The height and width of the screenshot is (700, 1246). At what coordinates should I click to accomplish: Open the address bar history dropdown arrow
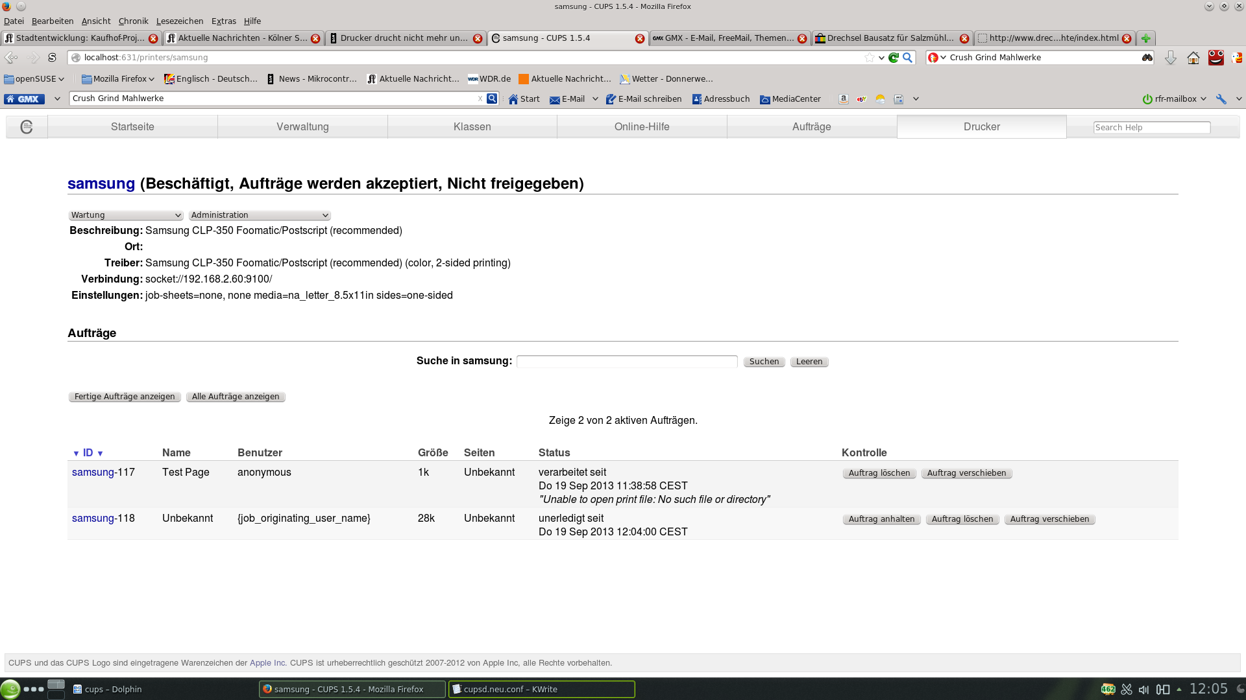881,58
